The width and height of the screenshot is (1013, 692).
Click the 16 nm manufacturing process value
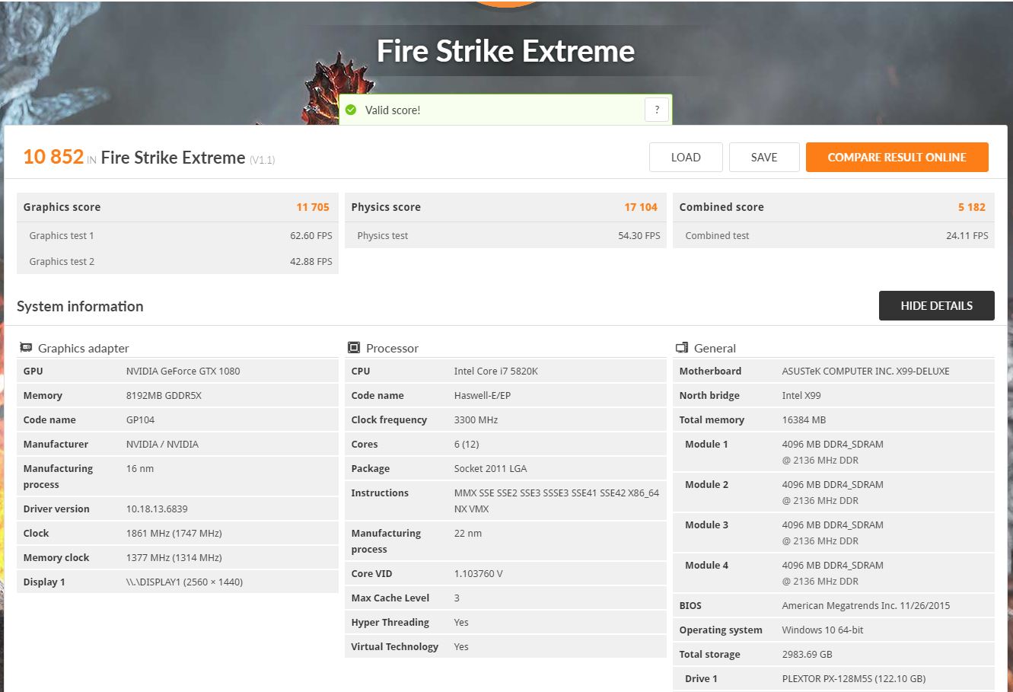(x=140, y=469)
